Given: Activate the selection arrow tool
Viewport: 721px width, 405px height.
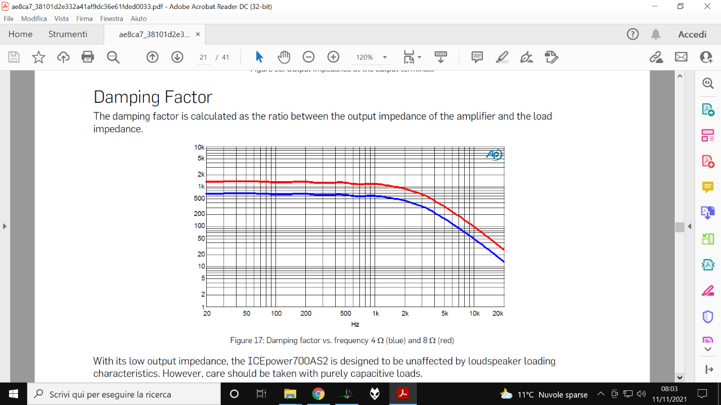Looking at the screenshot, I should pos(259,57).
